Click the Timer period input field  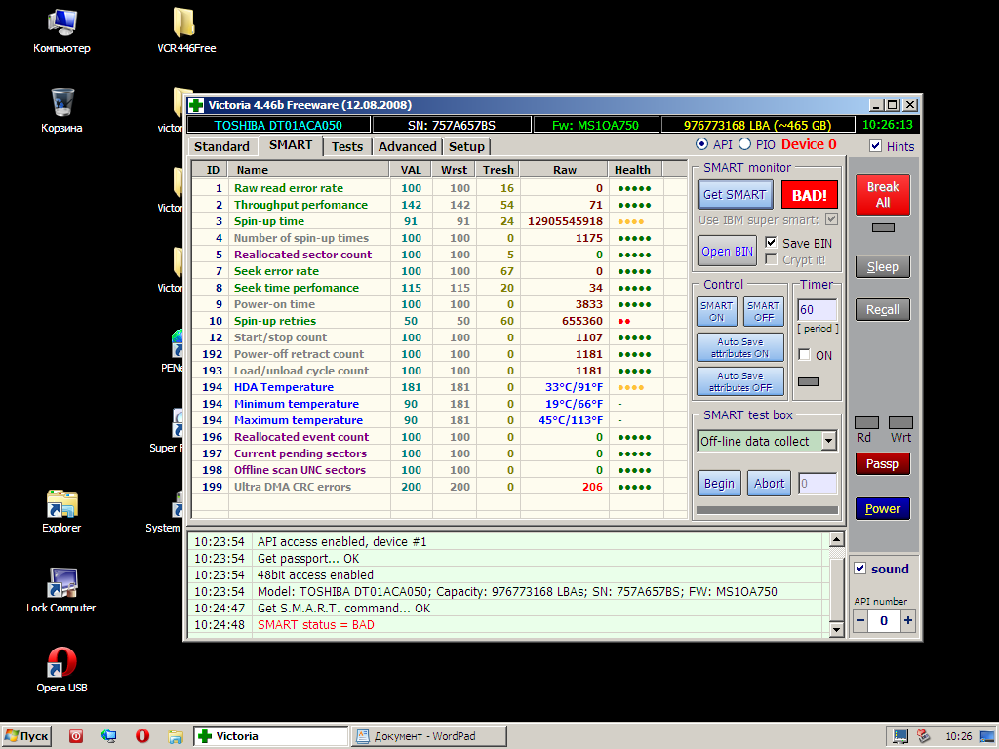pyautogui.click(x=817, y=310)
